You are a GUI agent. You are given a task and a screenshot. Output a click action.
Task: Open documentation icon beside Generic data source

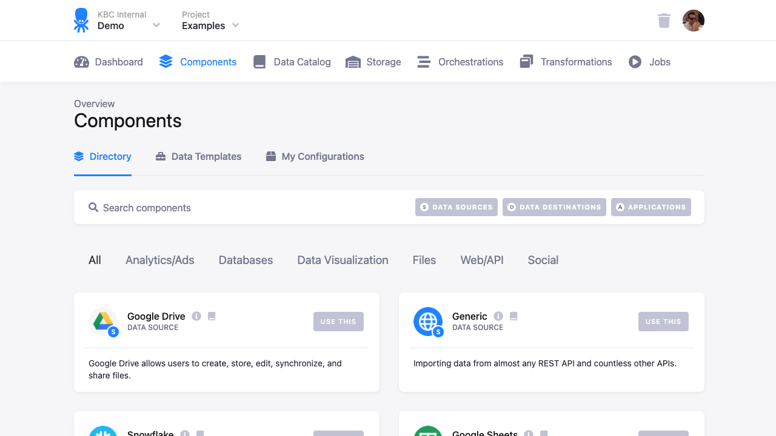513,315
